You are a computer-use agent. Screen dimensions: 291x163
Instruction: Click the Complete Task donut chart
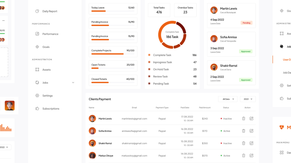[172, 35]
